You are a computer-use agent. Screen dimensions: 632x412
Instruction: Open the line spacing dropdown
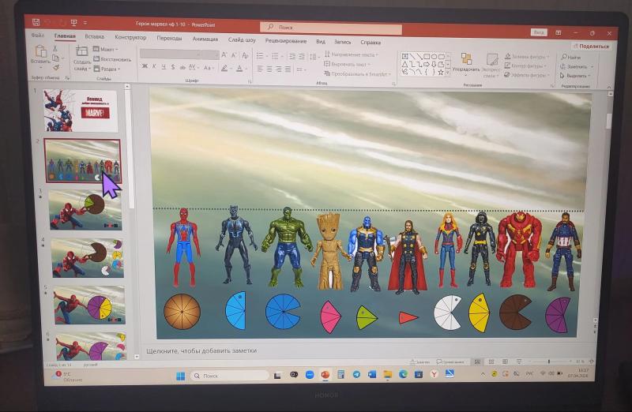click(x=314, y=57)
